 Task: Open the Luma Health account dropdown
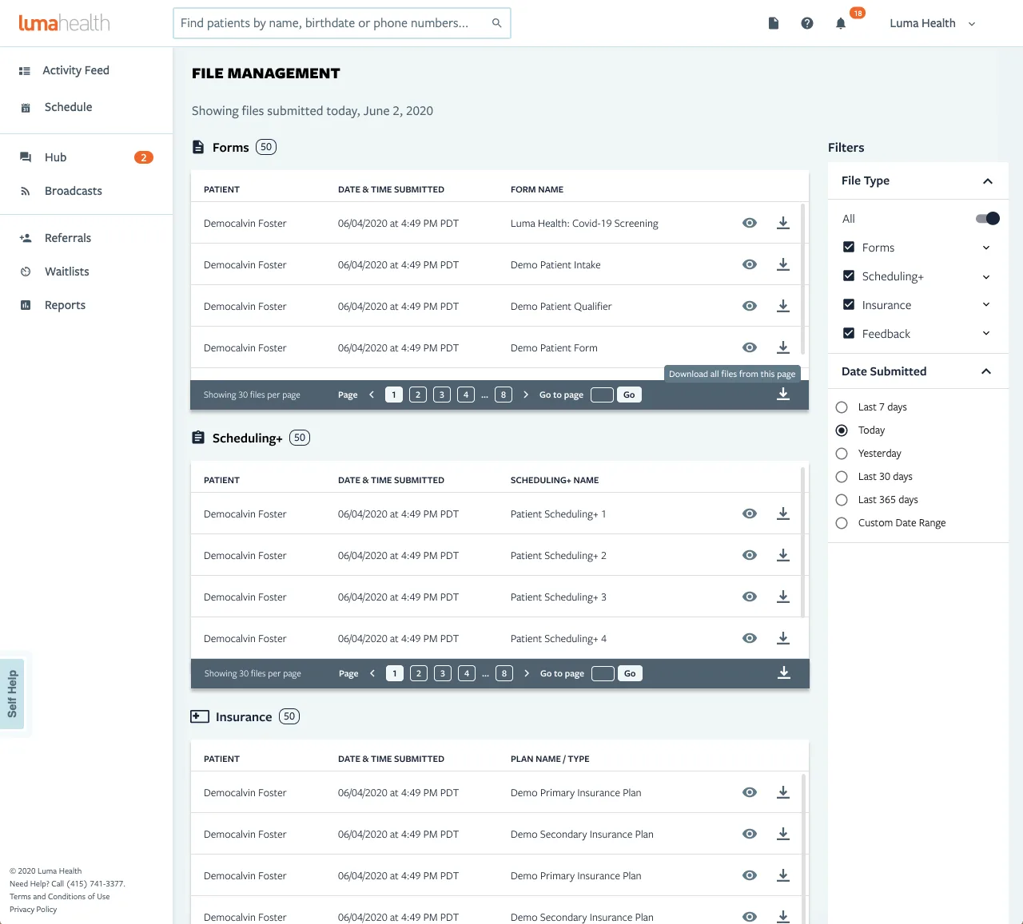click(x=933, y=23)
